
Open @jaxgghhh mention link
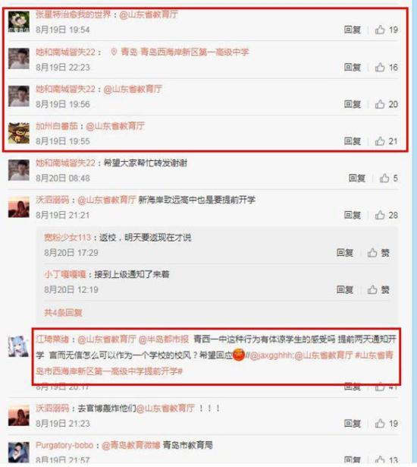(x=272, y=355)
